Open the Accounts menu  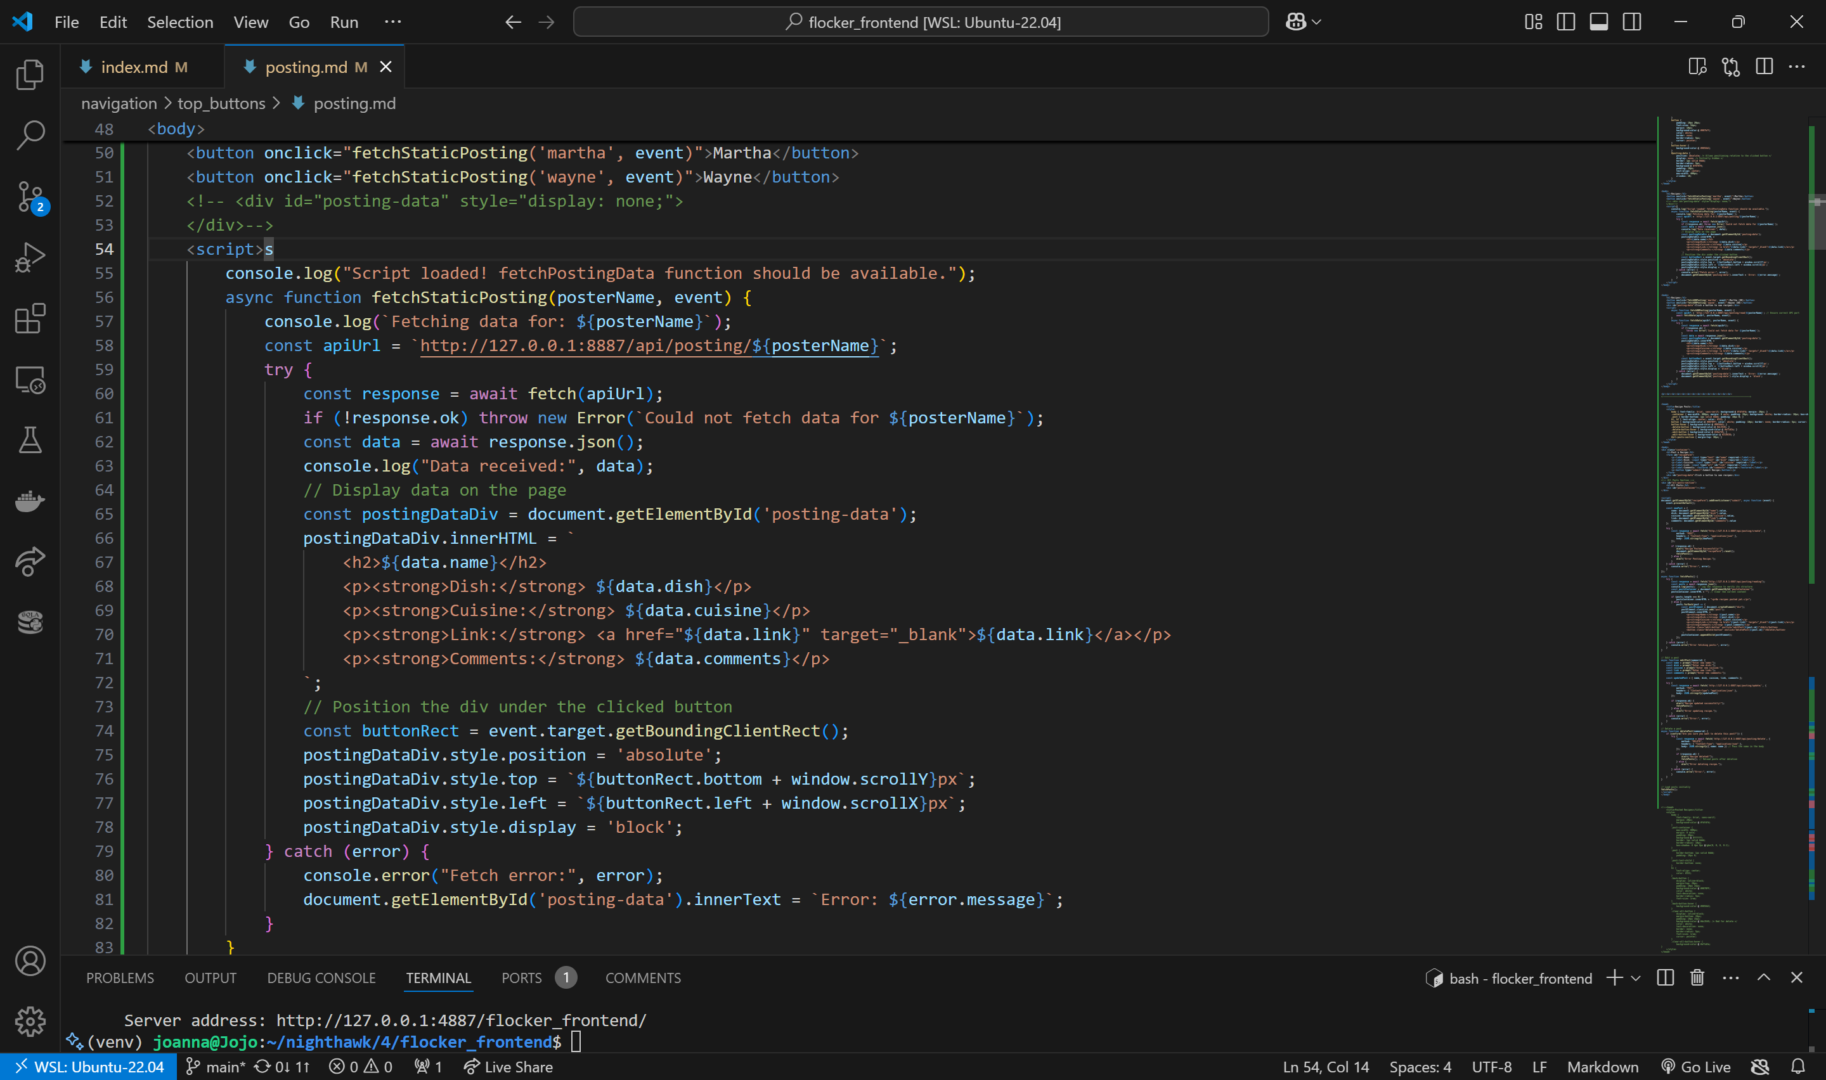(x=30, y=961)
